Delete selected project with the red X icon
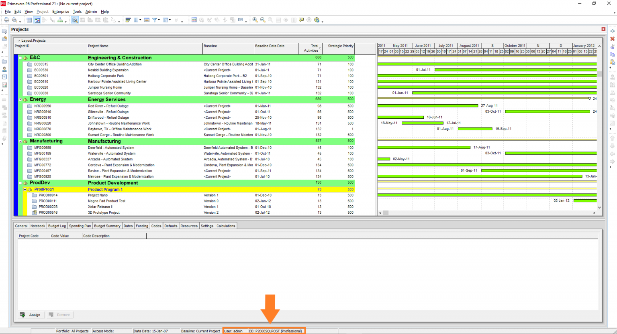This screenshot has height=334, width=617. (x=612, y=38)
